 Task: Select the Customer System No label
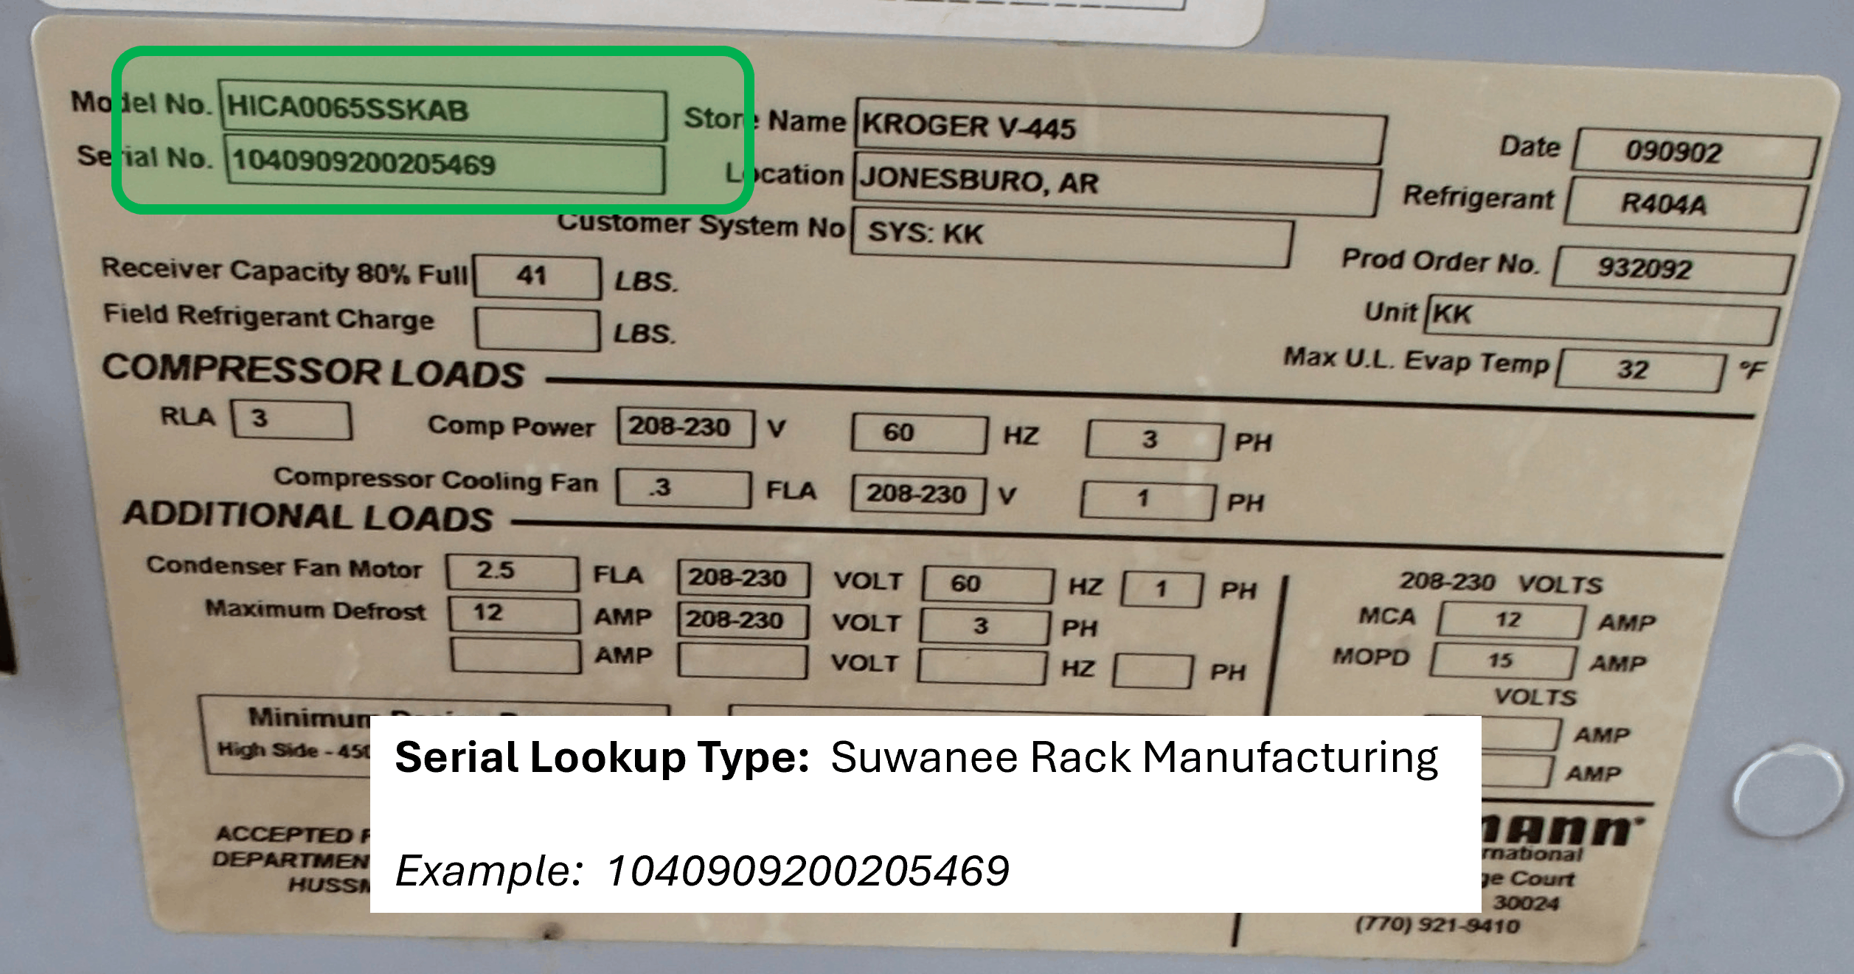[x=701, y=225]
